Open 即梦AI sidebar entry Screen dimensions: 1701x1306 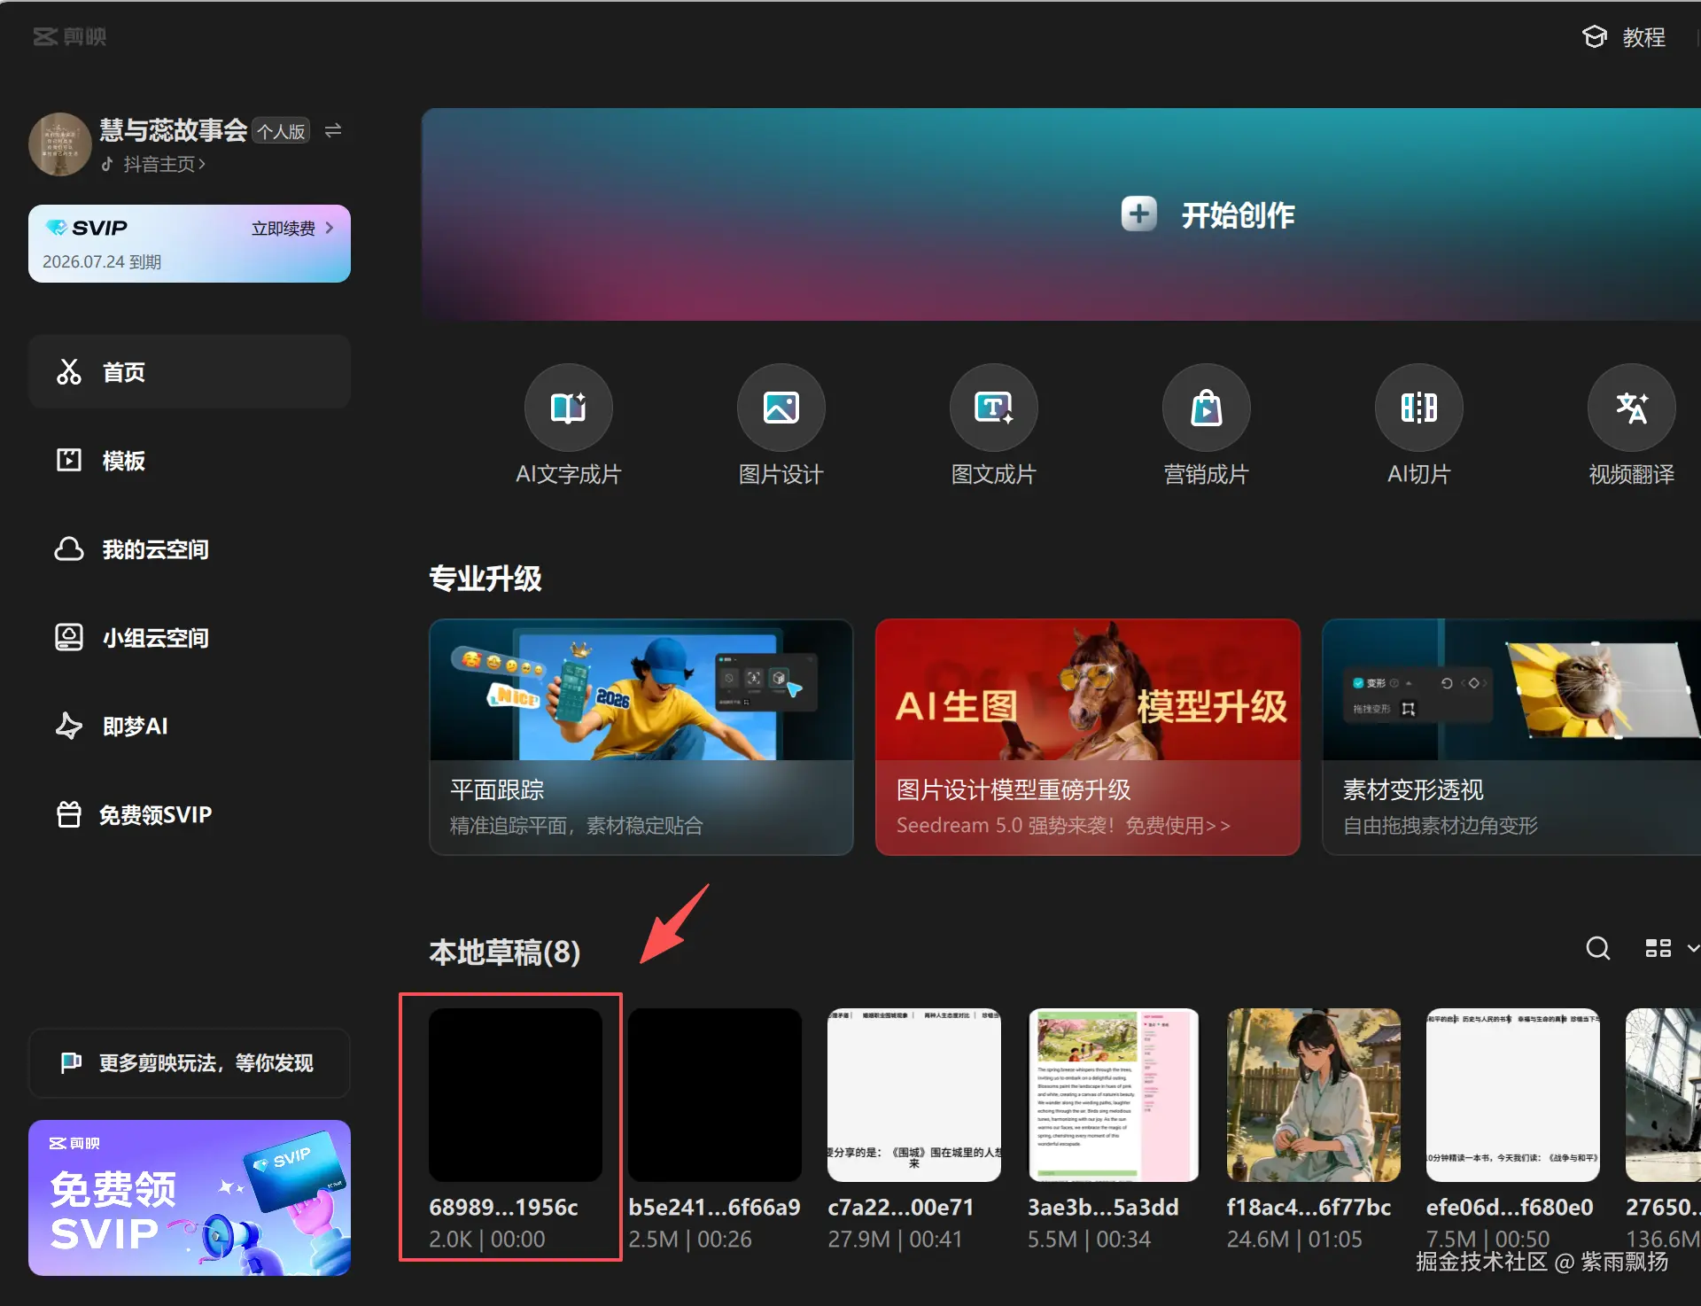(135, 727)
